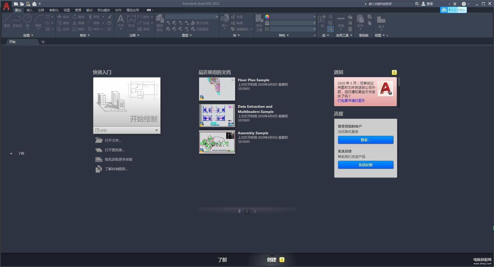This screenshot has width=494, height=267.
Task: Select the large thumbnail view icon
Action: coord(239,211)
